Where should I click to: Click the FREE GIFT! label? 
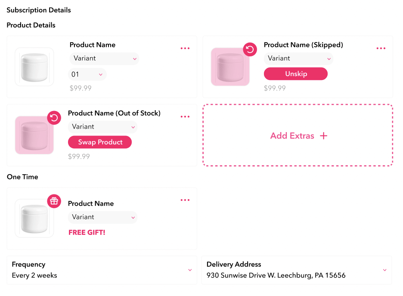pyautogui.click(x=87, y=232)
